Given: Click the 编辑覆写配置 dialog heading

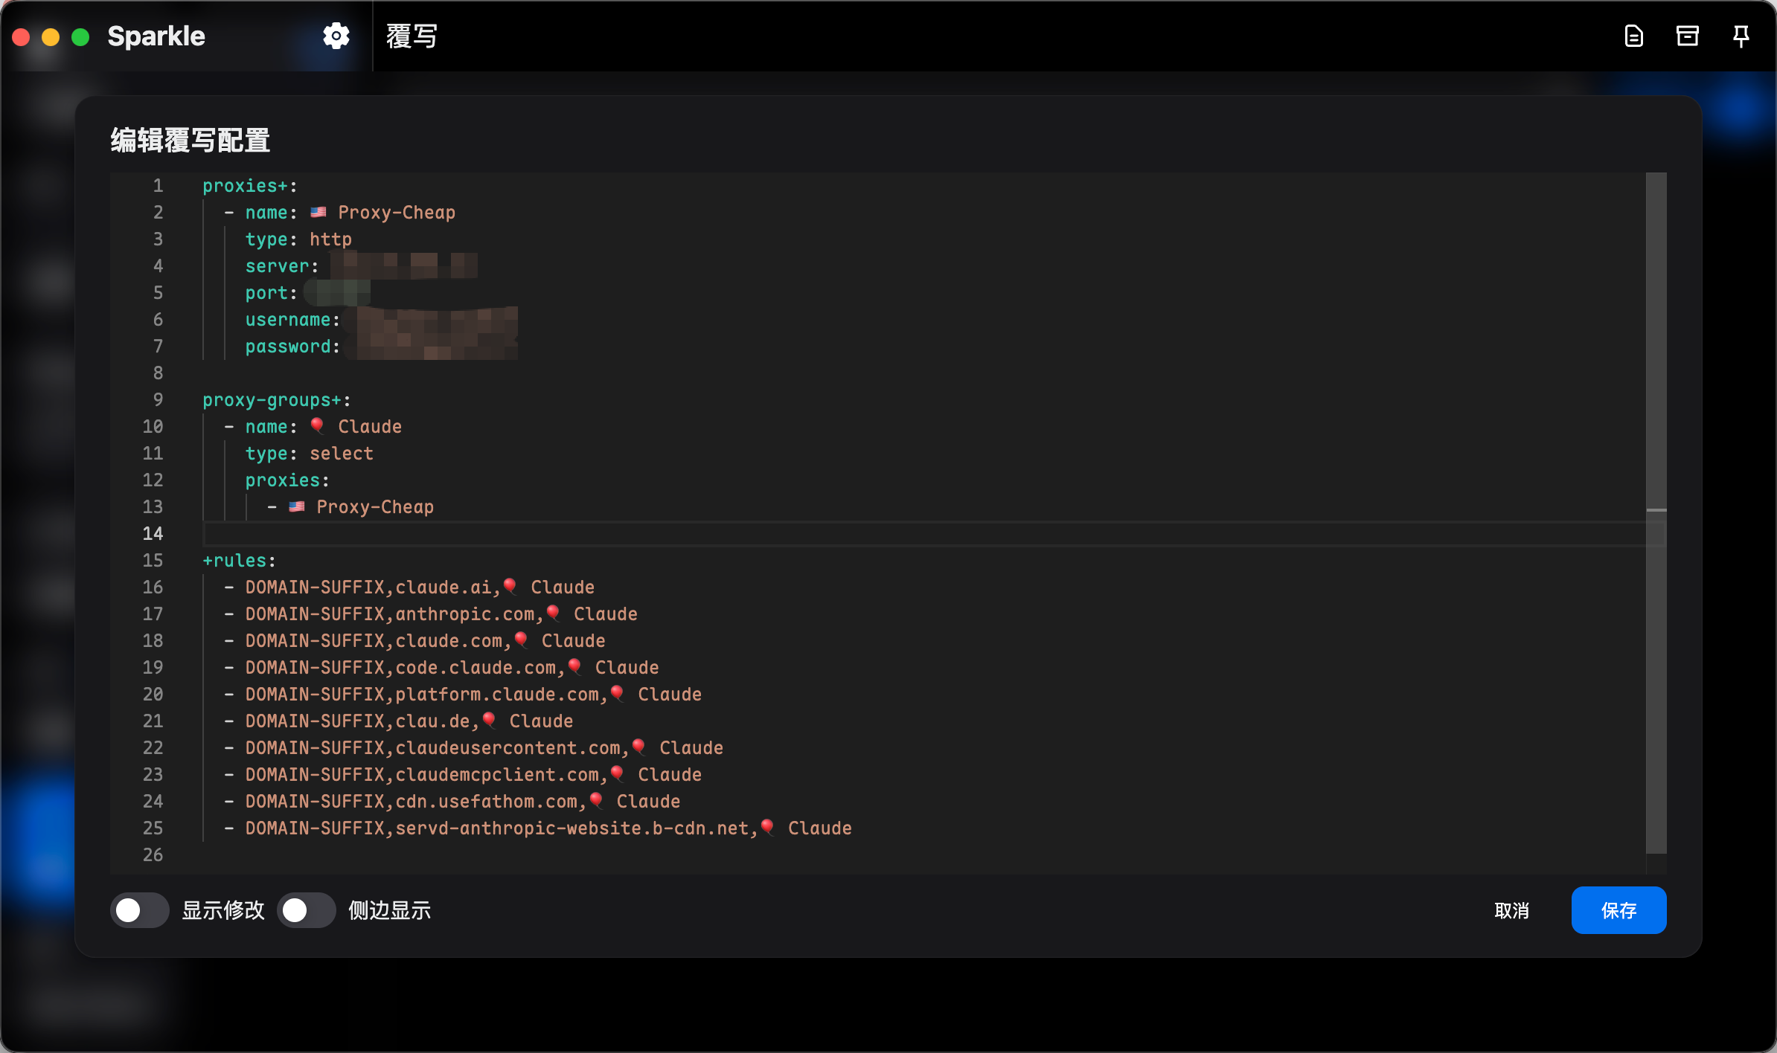Looking at the screenshot, I should [x=188, y=139].
